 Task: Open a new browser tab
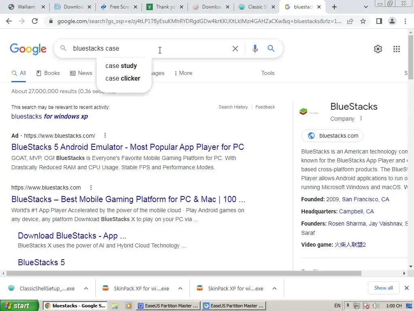tap(334, 7)
